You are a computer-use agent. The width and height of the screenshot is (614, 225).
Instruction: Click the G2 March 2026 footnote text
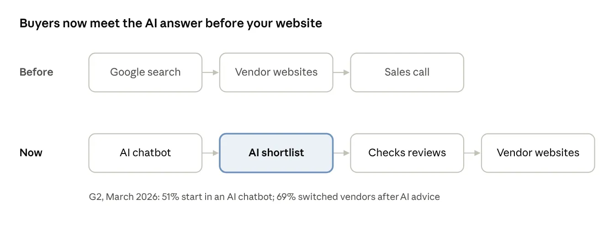coord(265,197)
